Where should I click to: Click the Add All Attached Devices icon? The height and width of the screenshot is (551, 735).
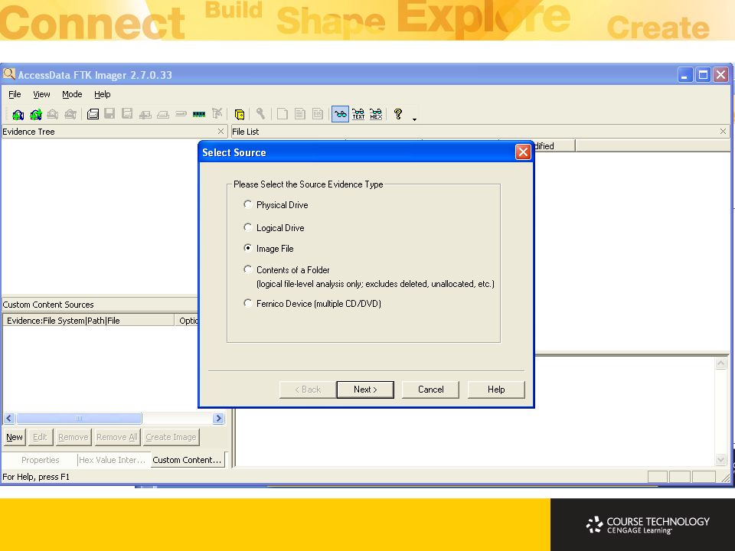[36, 114]
